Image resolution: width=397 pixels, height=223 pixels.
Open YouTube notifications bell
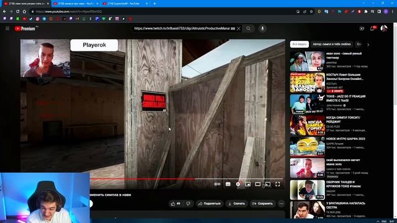pos(372,28)
